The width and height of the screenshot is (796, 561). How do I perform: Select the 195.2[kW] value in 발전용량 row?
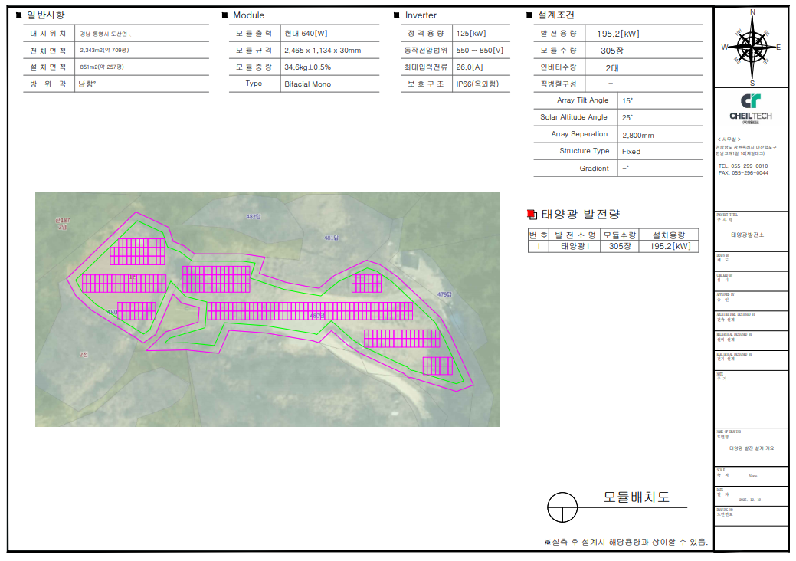click(617, 34)
